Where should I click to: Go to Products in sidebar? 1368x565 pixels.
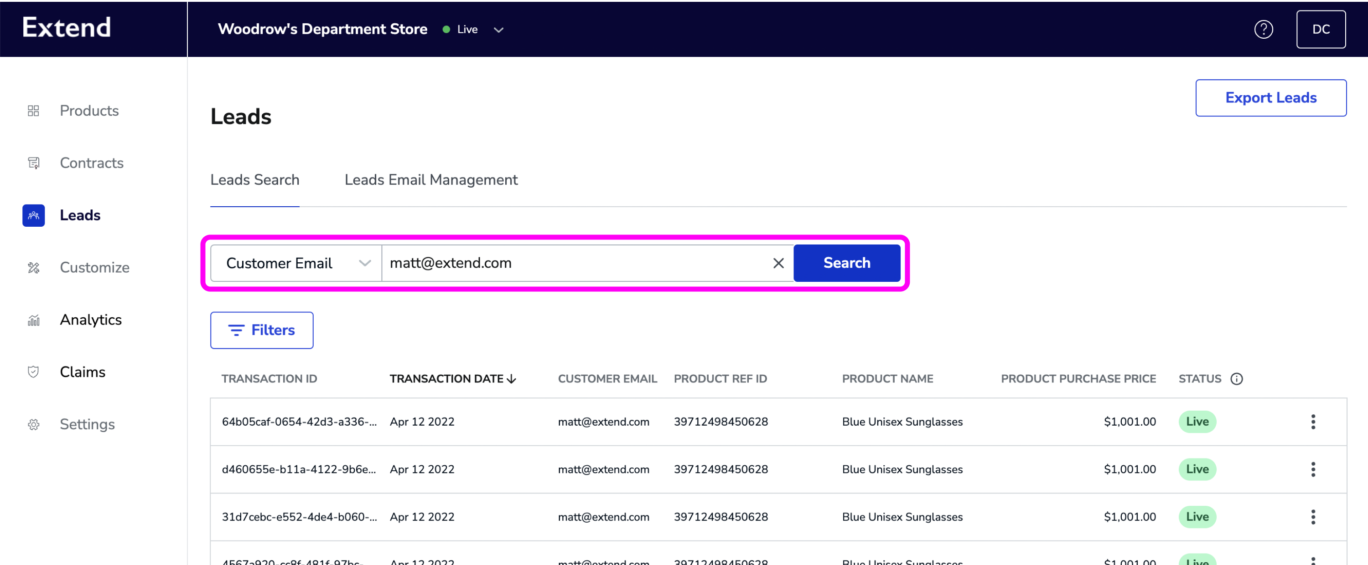pos(89,110)
